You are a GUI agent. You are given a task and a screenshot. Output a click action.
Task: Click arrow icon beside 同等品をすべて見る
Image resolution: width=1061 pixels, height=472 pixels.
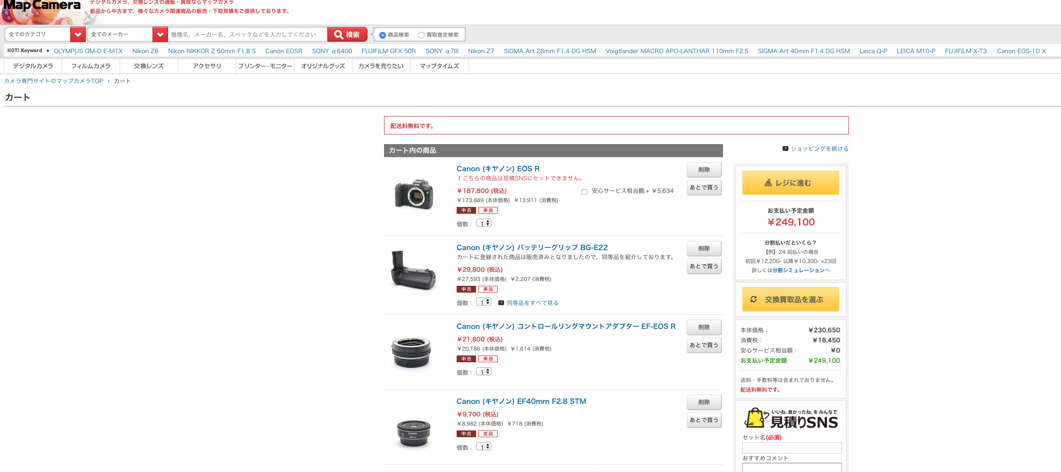tap(501, 303)
